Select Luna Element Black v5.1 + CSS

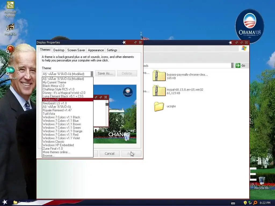point(68,96)
